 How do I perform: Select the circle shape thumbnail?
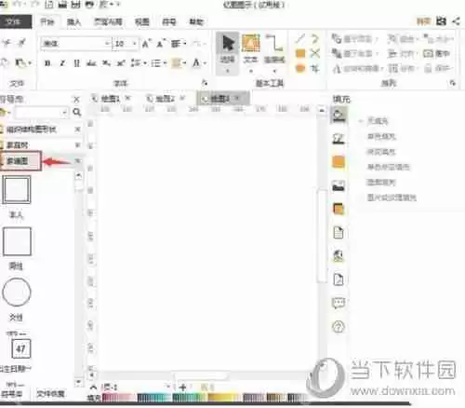click(x=17, y=292)
